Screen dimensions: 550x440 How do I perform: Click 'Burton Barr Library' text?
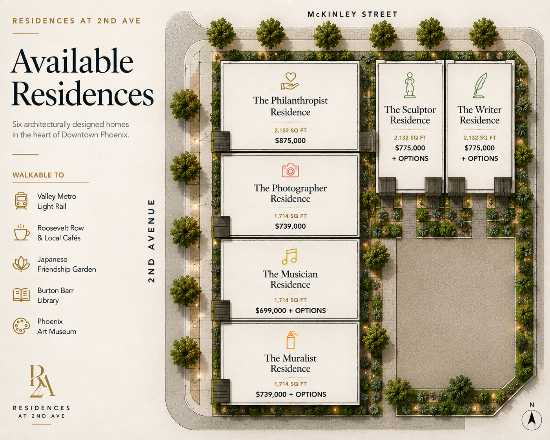click(x=55, y=295)
